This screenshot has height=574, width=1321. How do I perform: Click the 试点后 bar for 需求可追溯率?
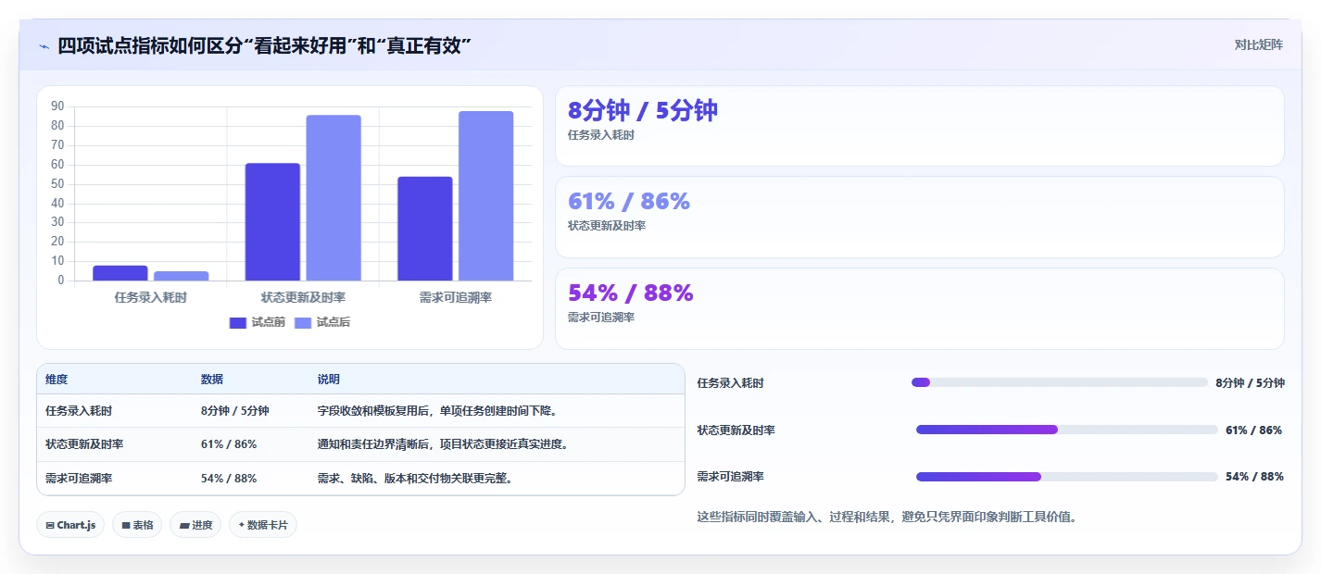486,196
